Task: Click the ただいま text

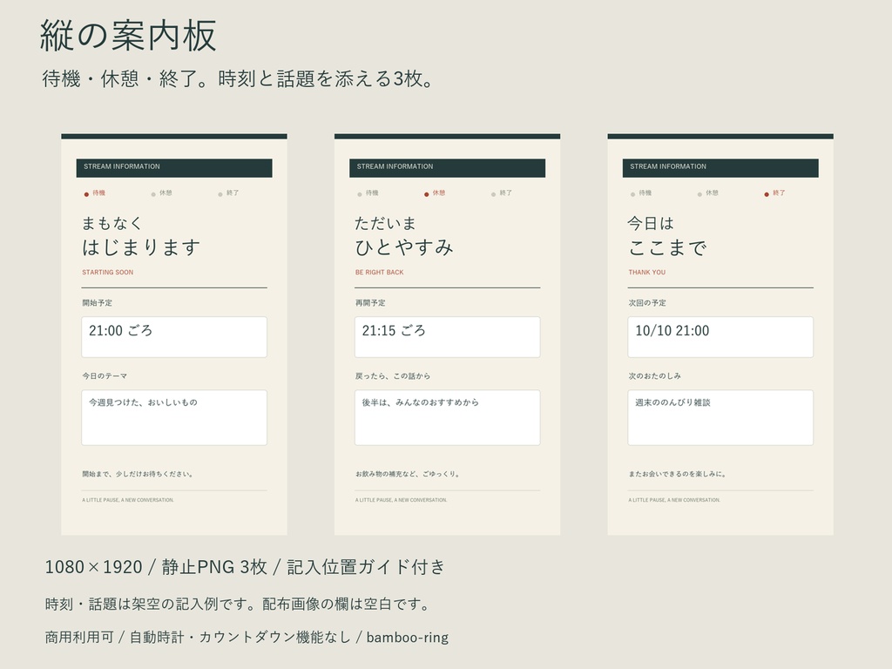Action: pos(385,223)
